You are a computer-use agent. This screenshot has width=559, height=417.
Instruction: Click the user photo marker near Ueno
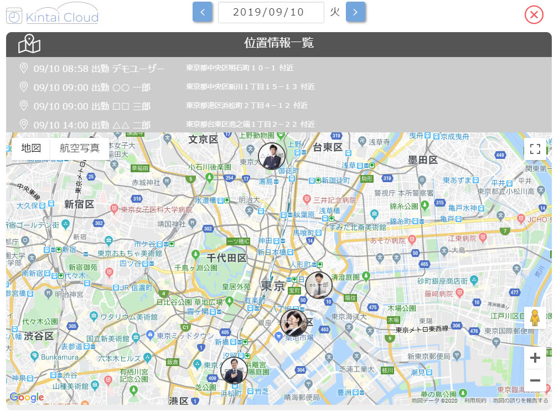tap(272, 156)
